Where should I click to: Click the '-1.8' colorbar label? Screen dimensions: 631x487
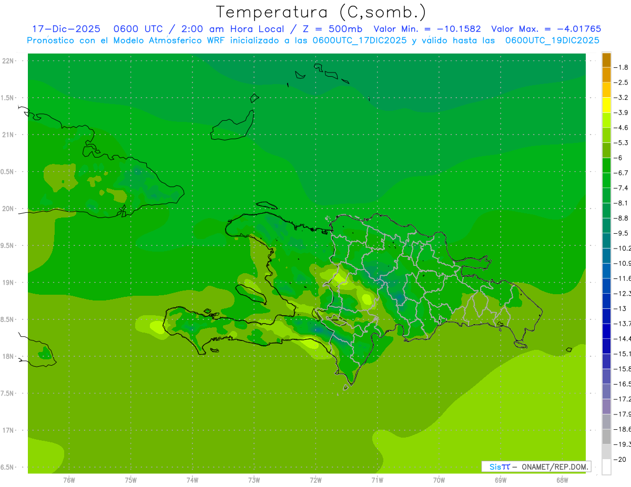point(622,67)
